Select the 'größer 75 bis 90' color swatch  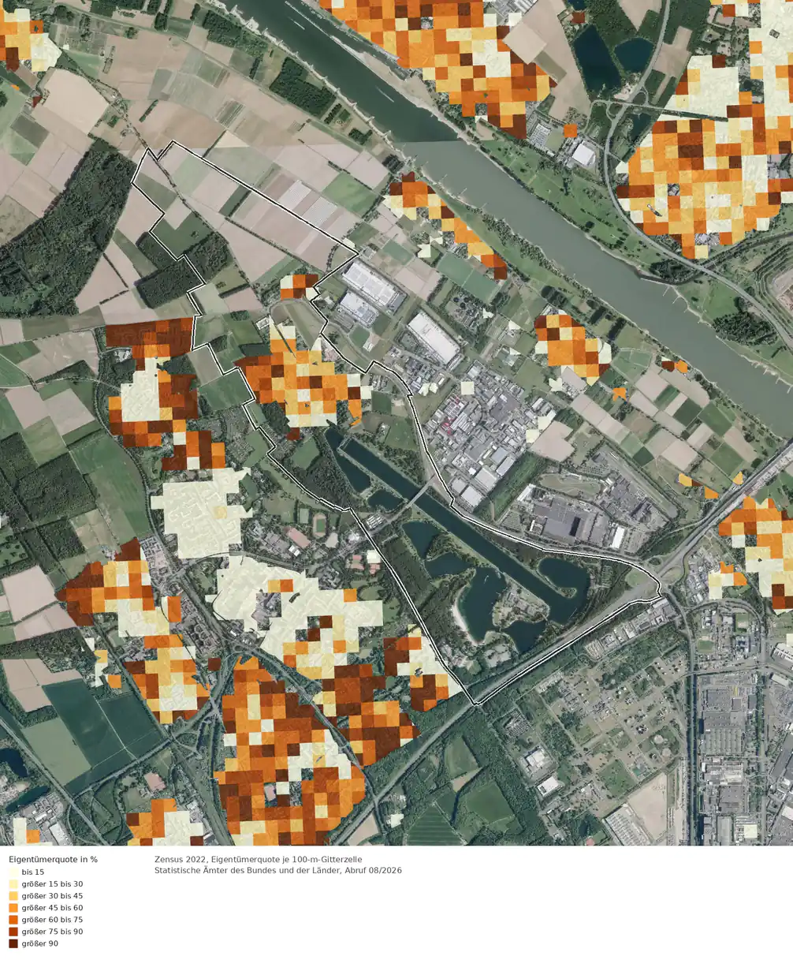coord(13,932)
